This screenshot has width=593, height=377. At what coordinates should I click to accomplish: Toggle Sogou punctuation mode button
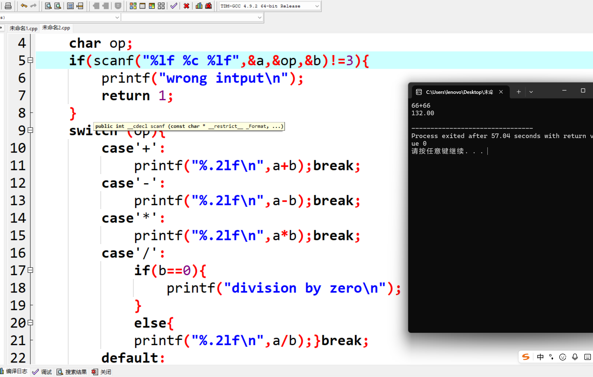pyautogui.click(x=551, y=357)
